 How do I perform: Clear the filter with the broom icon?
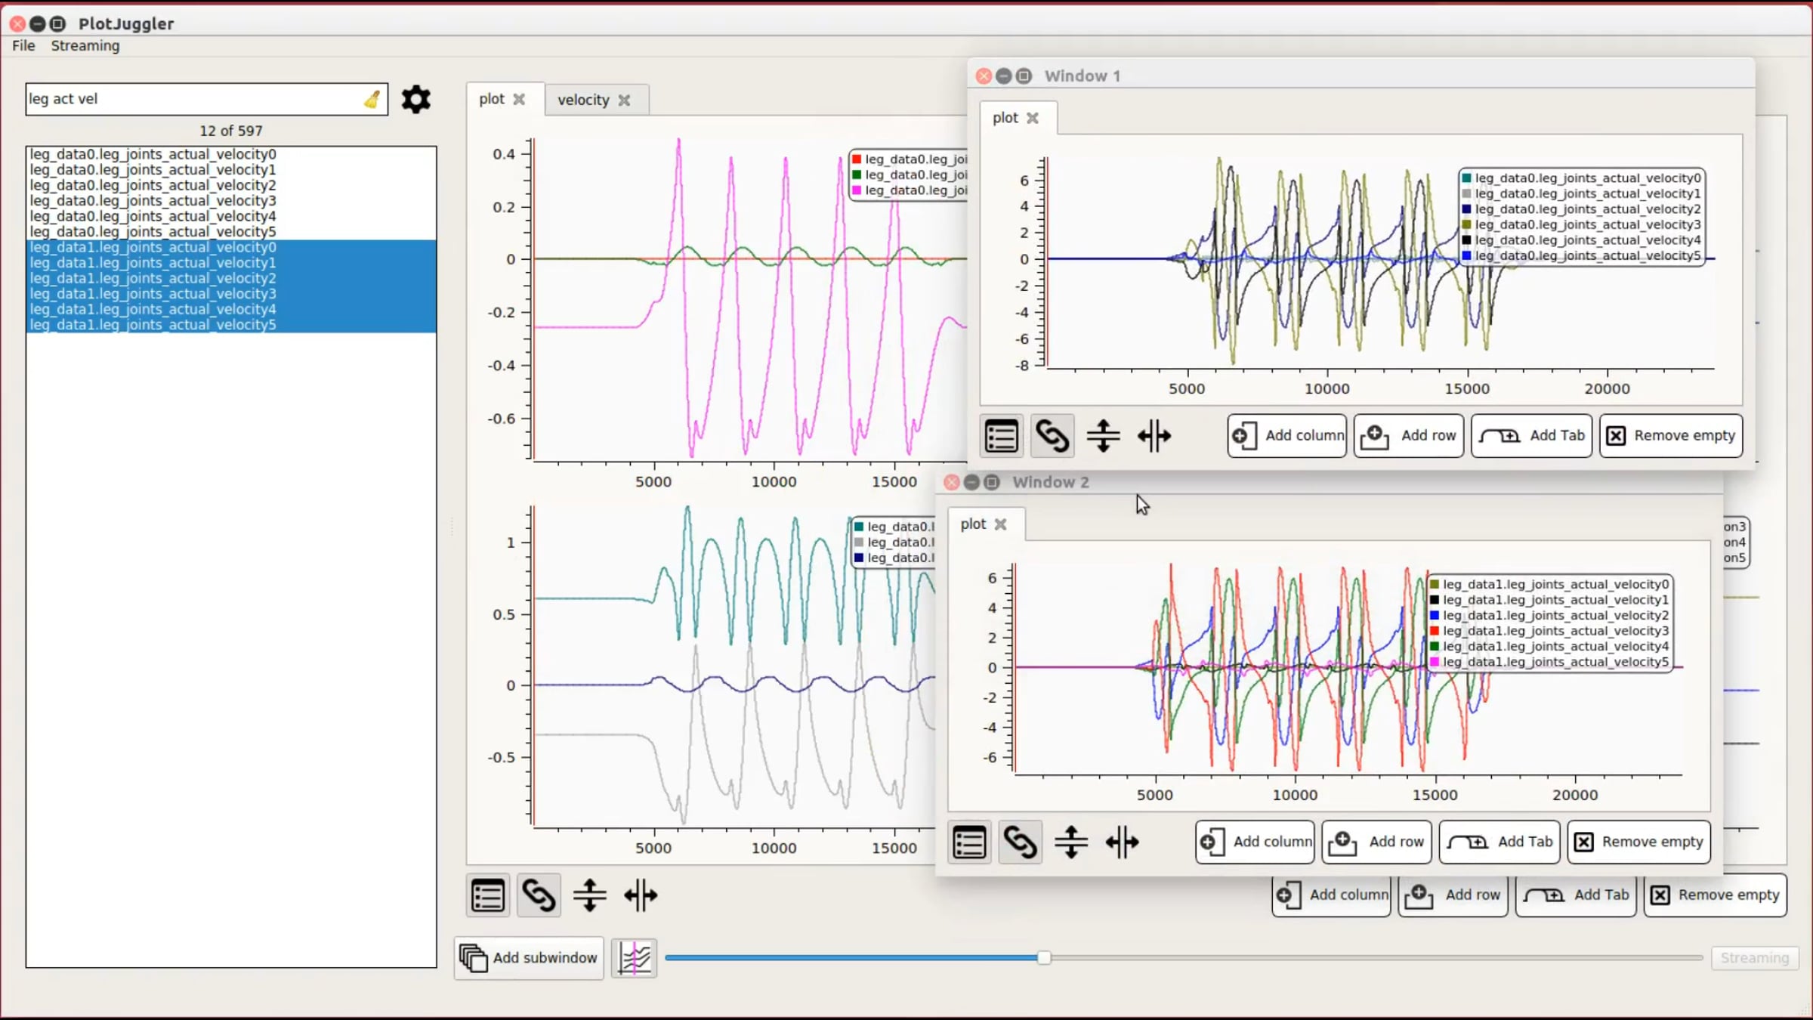tap(372, 99)
